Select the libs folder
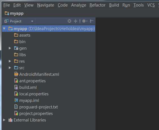 coord(22,55)
